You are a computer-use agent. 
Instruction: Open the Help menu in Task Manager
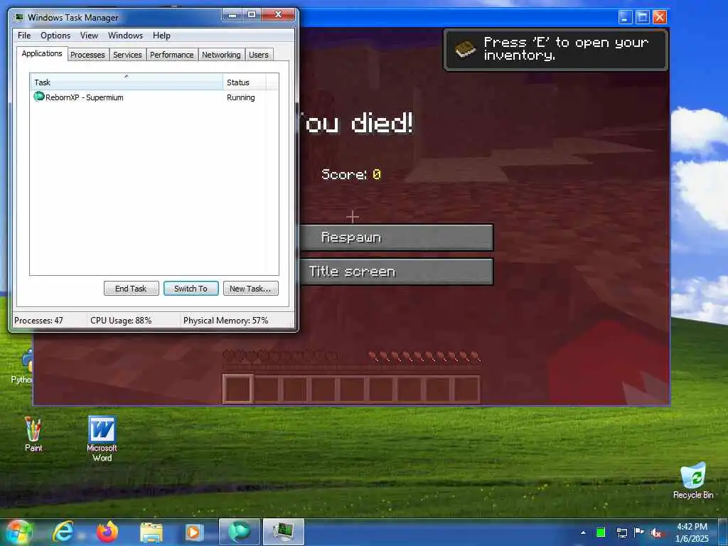(x=161, y=36)
